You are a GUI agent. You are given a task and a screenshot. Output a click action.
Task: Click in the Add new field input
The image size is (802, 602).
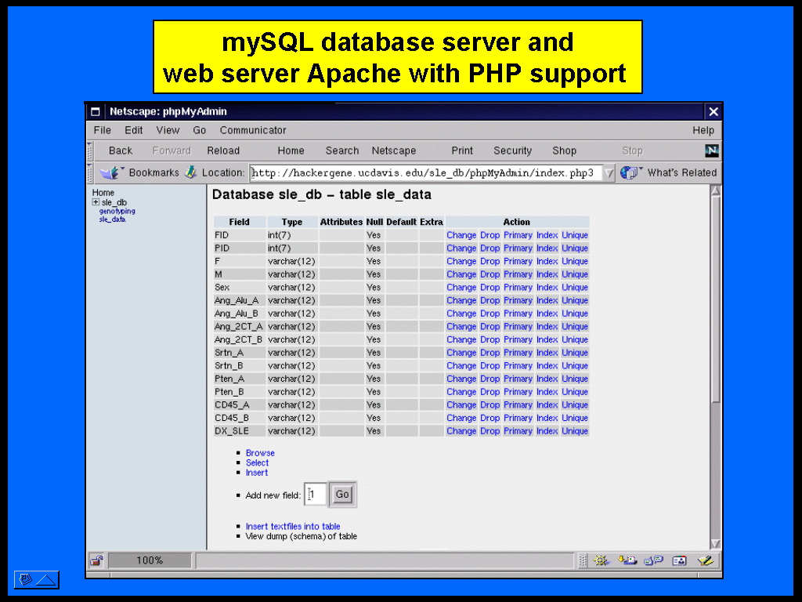(x=315, y=495)
